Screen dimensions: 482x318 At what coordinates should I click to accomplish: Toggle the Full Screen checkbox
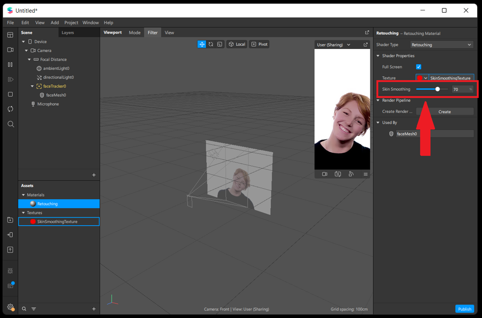coord(418,67)
